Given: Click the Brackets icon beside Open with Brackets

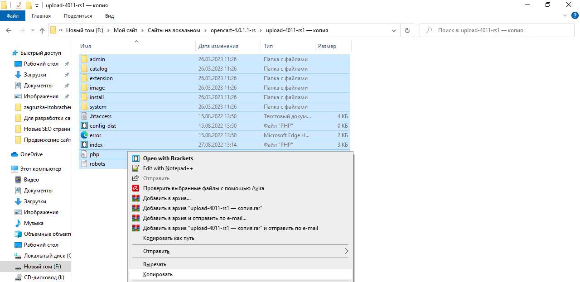Looking at the screenshot, I should tap(135, 158).
